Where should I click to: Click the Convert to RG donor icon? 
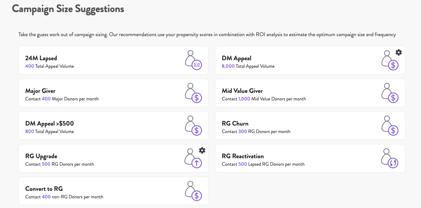pyautogui.click(x=193, y=191)
